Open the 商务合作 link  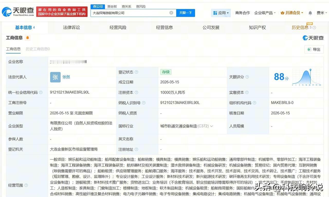click(242, 13)
